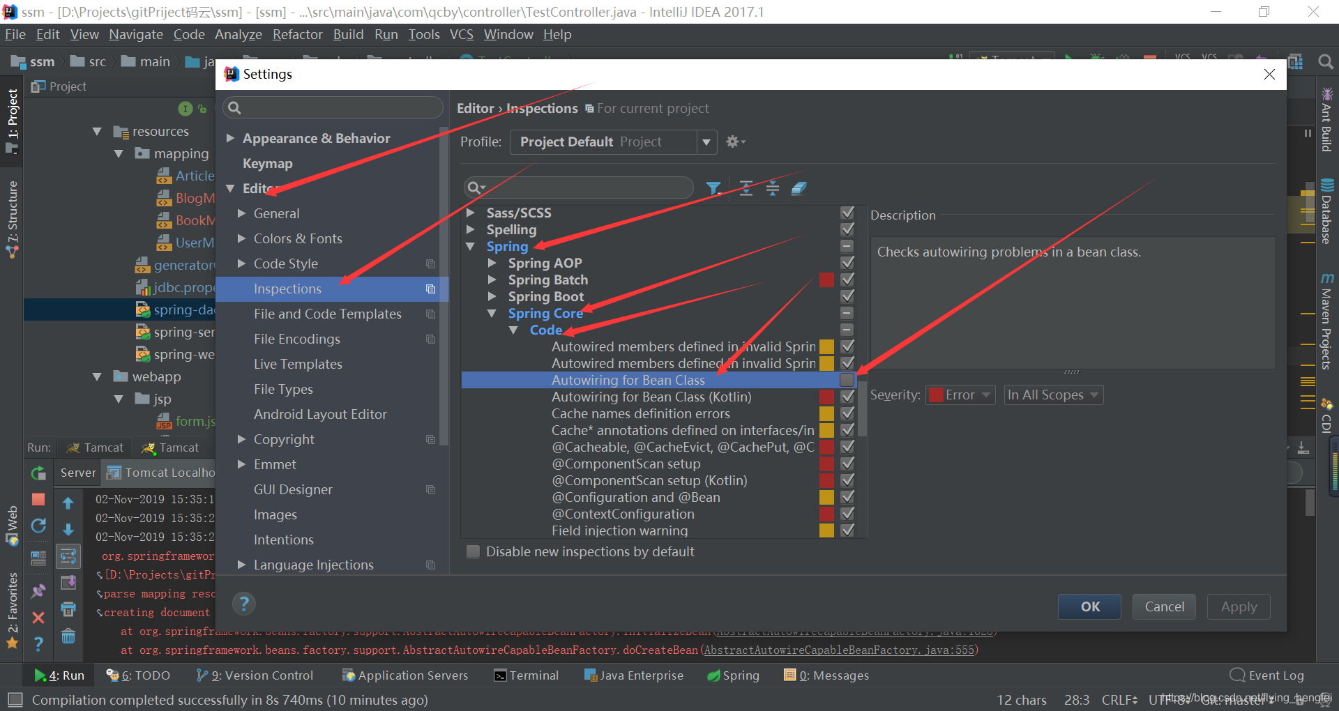Screen dimensions: 1339x711
Task: Click the inspections search field
Action: (579, 188)
